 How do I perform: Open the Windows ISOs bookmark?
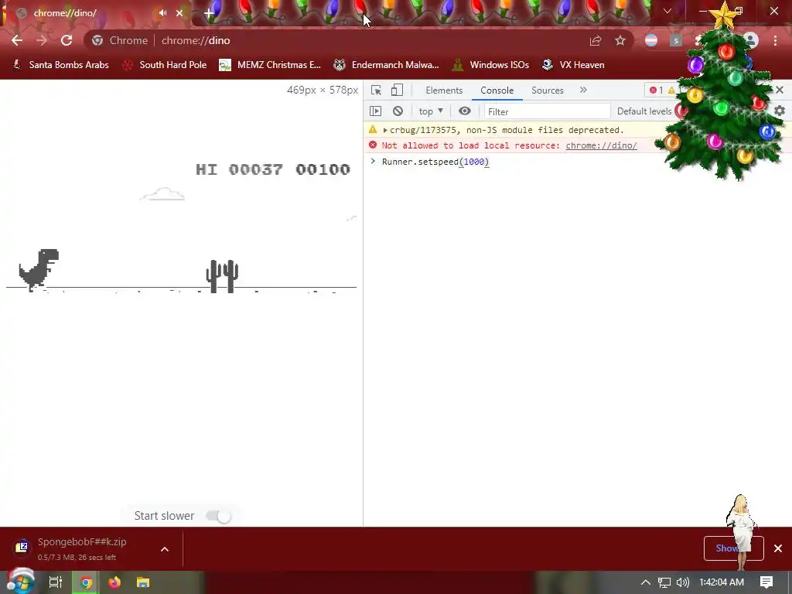[491, 65]
